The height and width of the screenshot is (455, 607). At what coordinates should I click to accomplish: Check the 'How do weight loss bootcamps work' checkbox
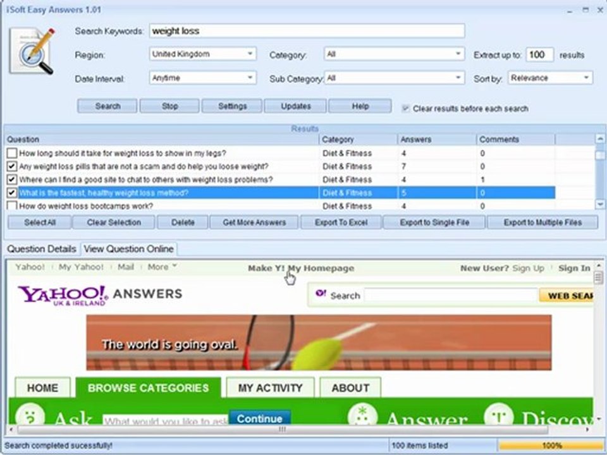[12, 205]
